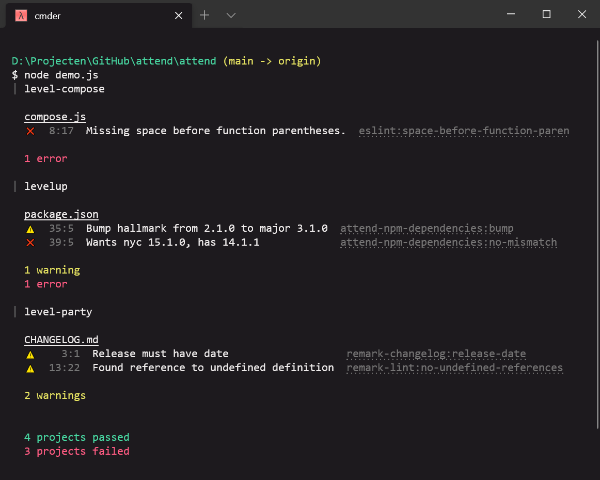Open a new terminal tab

(x=204, y=15)
